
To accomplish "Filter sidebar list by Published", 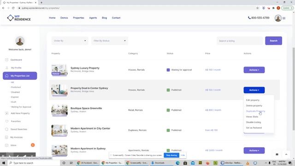I will (16, 87).
